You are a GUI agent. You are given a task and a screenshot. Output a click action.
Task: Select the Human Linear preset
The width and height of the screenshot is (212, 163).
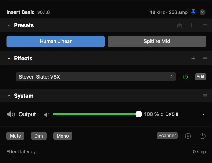(56, 41)
